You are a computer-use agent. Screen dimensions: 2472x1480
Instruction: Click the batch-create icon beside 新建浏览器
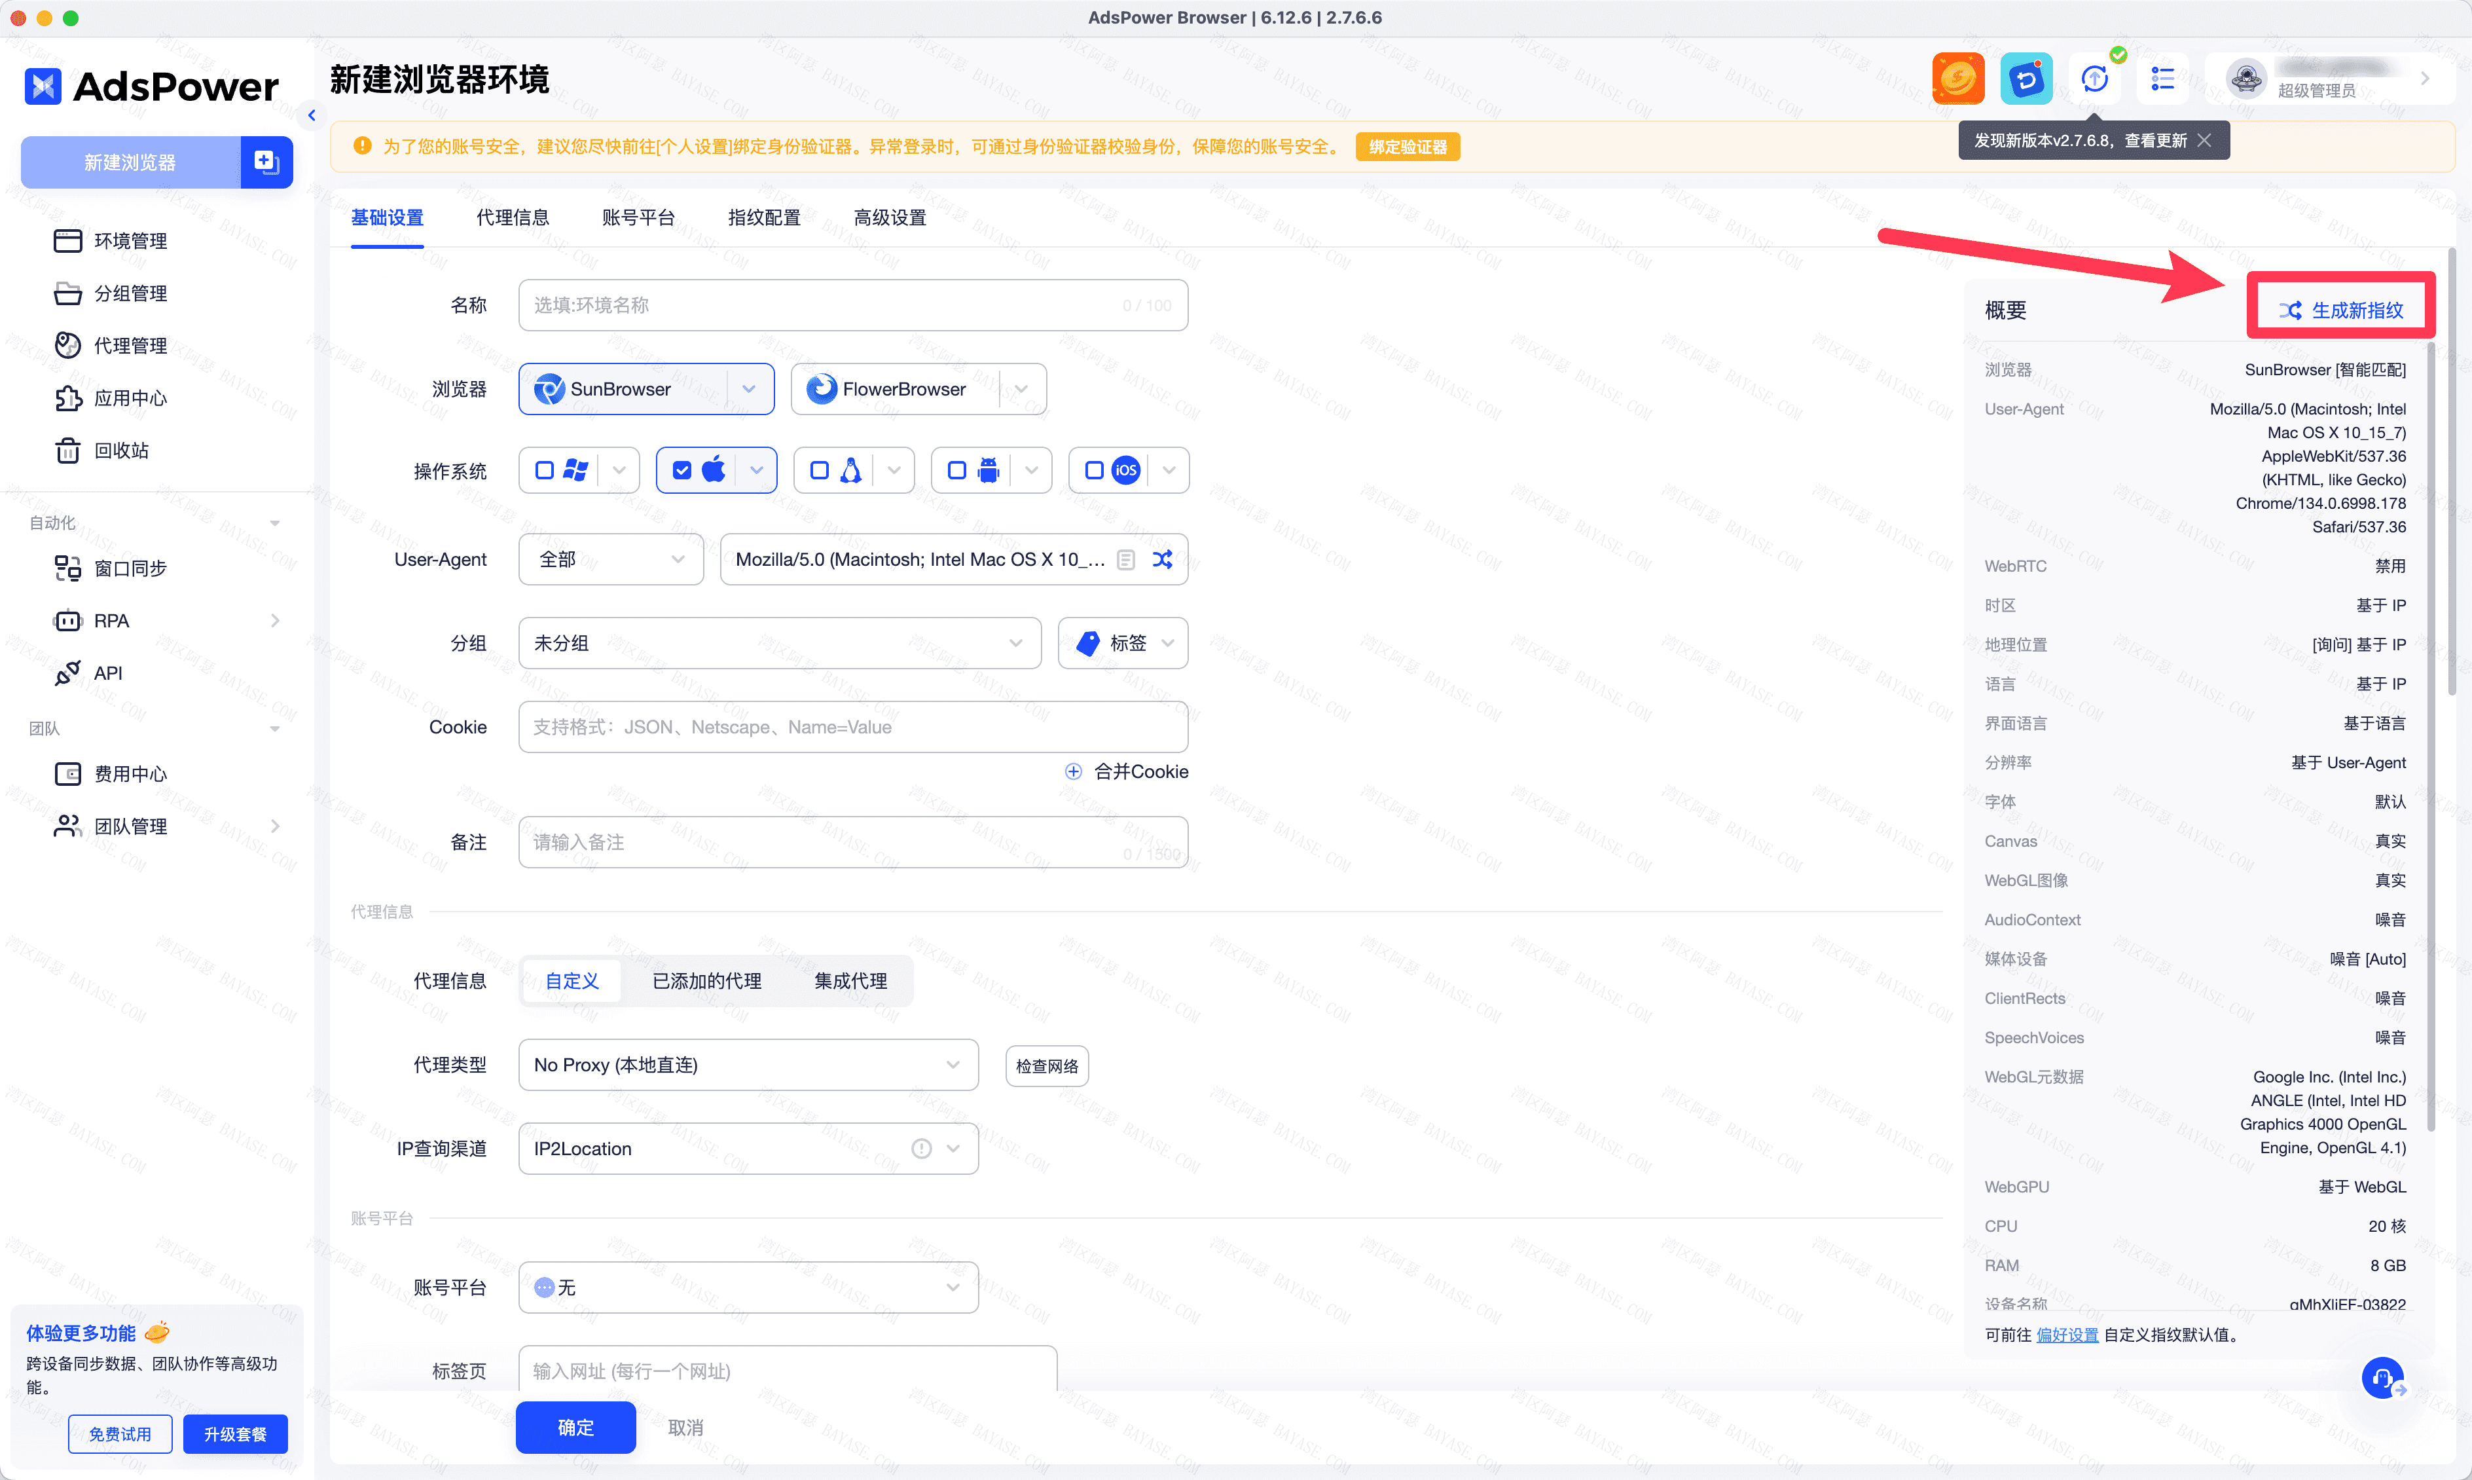[266, 162]
